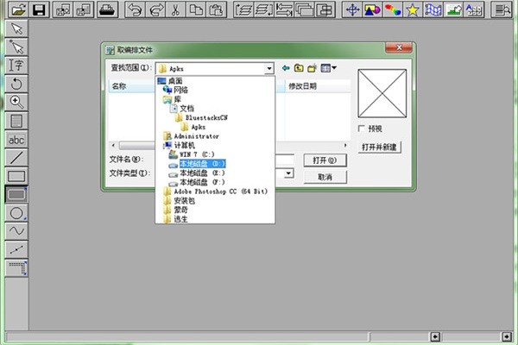Click the save floppy disk icon

38,10
